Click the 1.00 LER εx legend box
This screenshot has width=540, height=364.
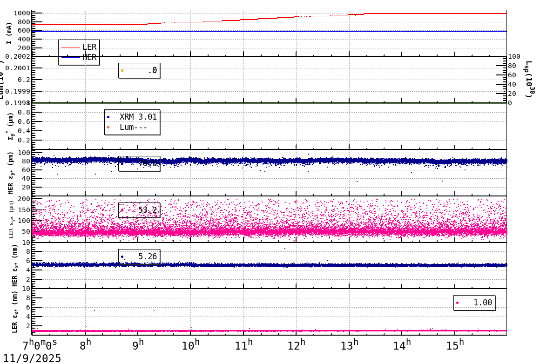474,303
